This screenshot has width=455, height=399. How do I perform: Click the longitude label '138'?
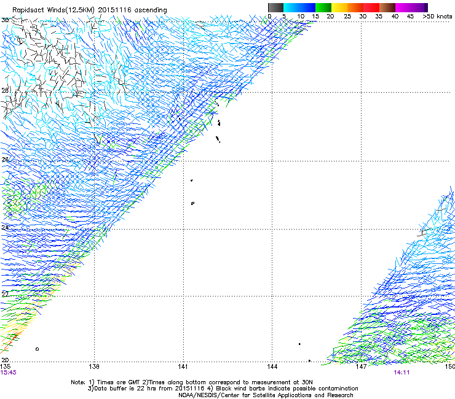[93, 366]
